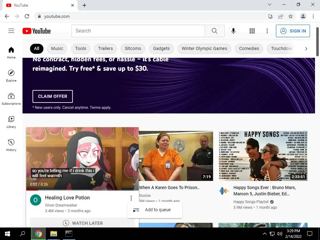Open the YouTube settings three-dot menu

click(x=267, y=31)
